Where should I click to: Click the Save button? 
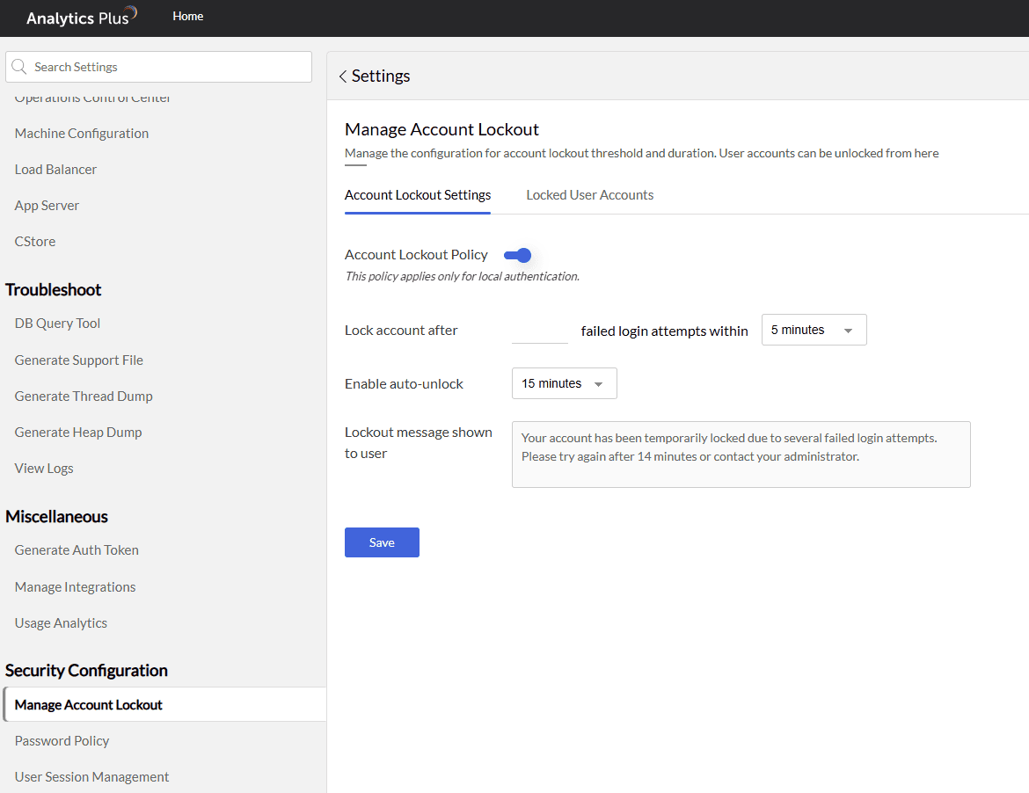[382, 542]
